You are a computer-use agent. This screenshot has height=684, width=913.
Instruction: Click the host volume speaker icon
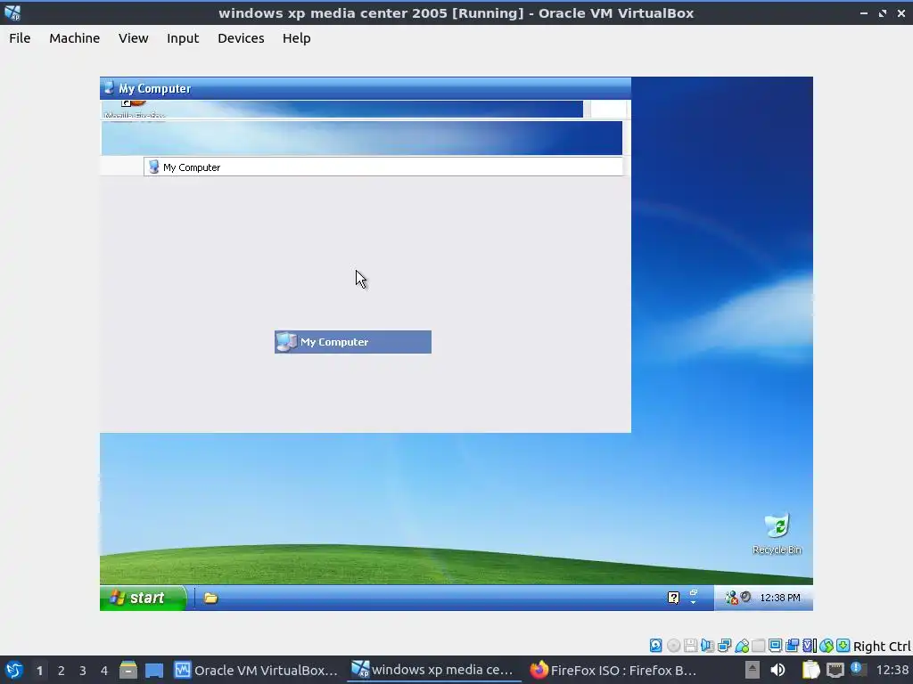pyautogui.click(x=777, y=670)
